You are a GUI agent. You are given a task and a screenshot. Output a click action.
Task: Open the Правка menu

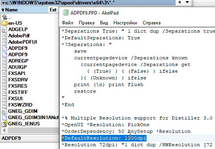[87, 23]
